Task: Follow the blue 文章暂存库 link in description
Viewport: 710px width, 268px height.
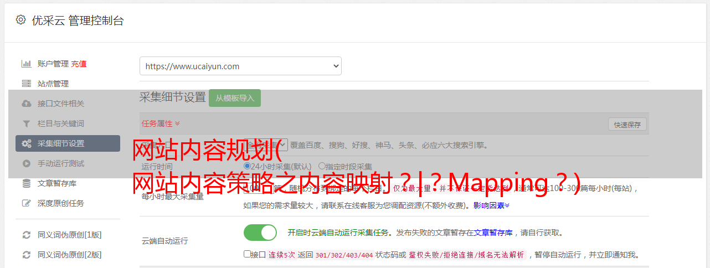Action: 493,233
